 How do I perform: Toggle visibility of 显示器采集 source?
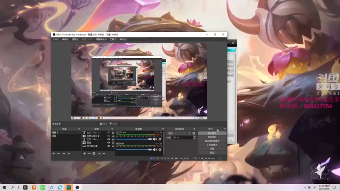(x=109, y=146)
